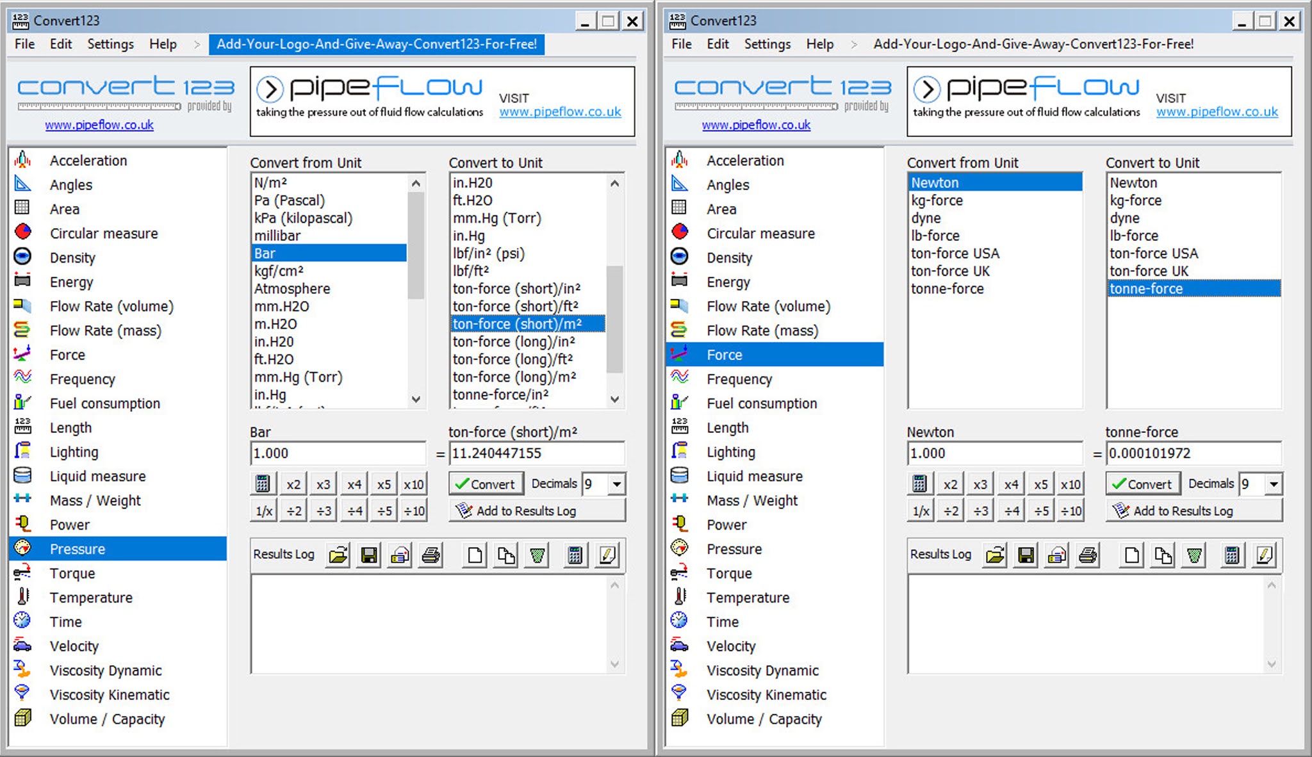Screen dimensions: 1312x757
Task: Expand the Decimals combo box in right window
Action: [x=1274, y=484]
